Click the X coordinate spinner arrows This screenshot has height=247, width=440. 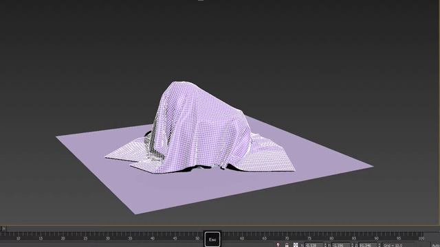[x=325, y=245]
